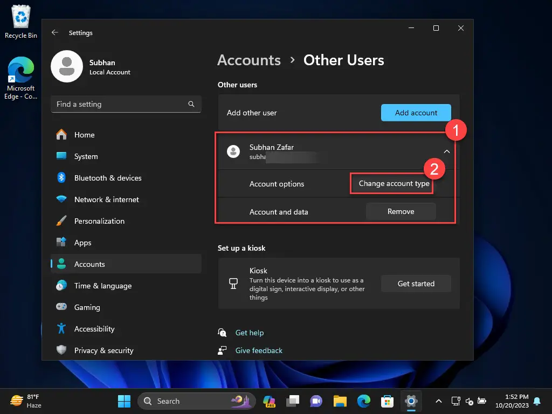Click the battery tray icon
552x414 pixels.
482,401
